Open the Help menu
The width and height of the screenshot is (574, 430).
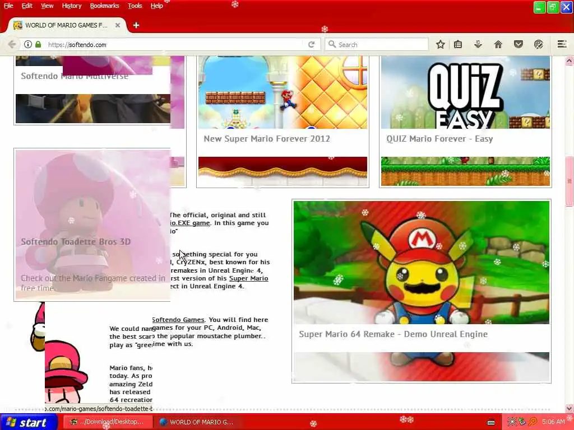(x=157, y=6)
